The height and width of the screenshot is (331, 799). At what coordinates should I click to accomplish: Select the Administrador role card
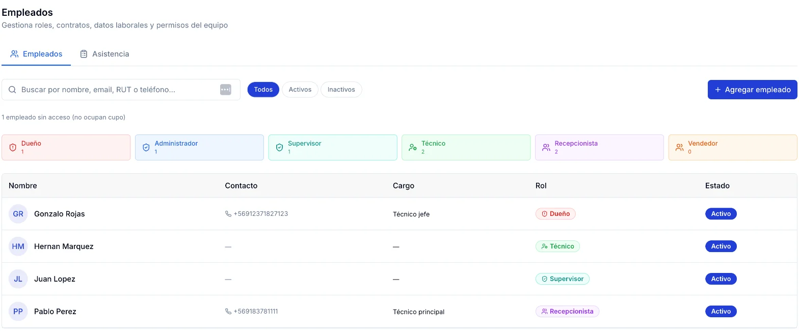[199, 147]
